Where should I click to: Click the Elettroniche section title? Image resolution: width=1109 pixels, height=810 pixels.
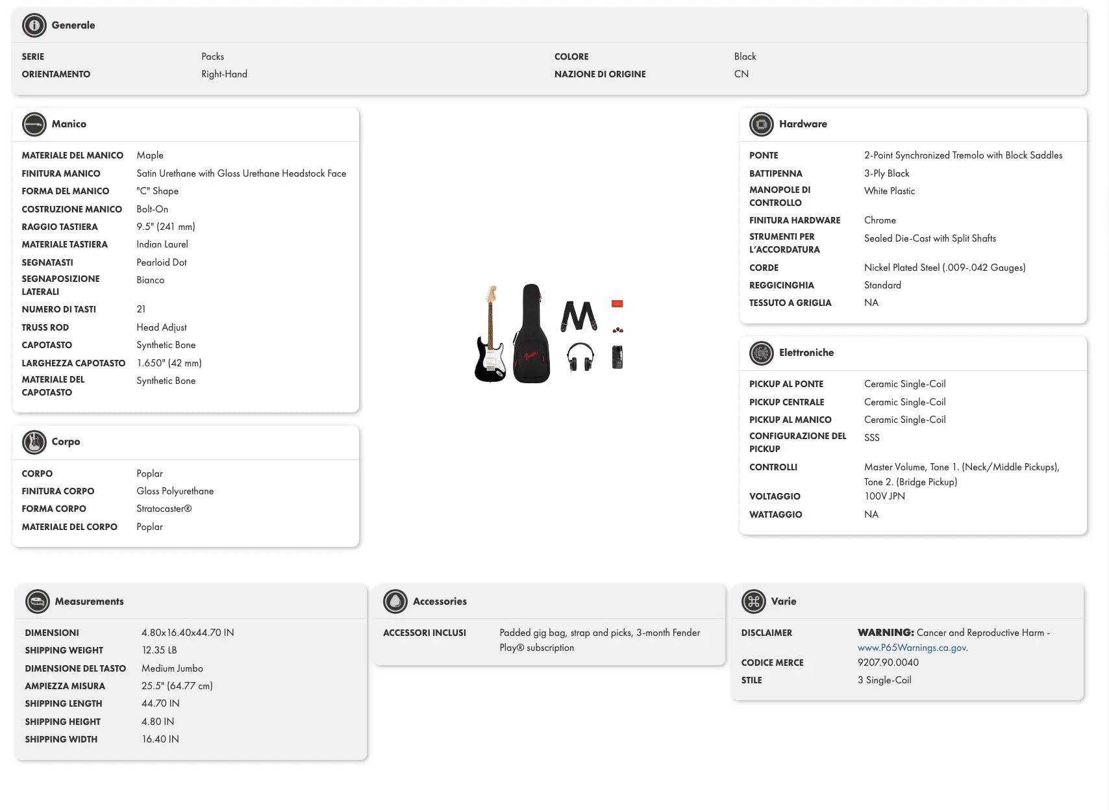[x=806, y=353]
